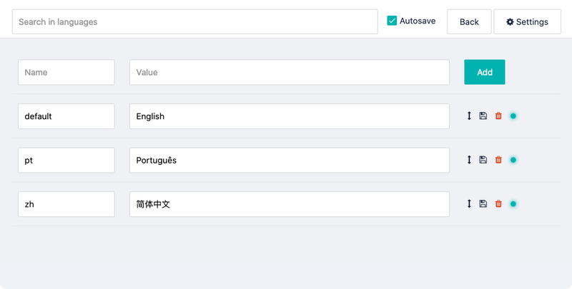Click the Add button
Viewport: 572px width, 289px height.
point(485,72)
